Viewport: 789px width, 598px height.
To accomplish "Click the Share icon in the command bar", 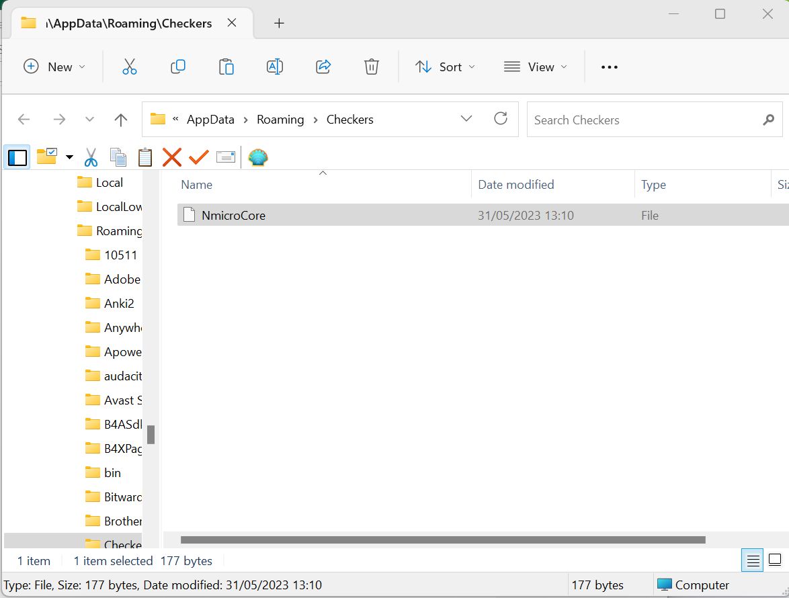I will 323,67.
